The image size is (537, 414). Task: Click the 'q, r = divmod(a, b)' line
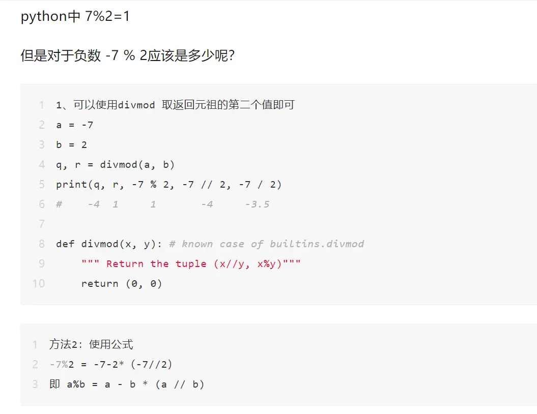(116, 165)
